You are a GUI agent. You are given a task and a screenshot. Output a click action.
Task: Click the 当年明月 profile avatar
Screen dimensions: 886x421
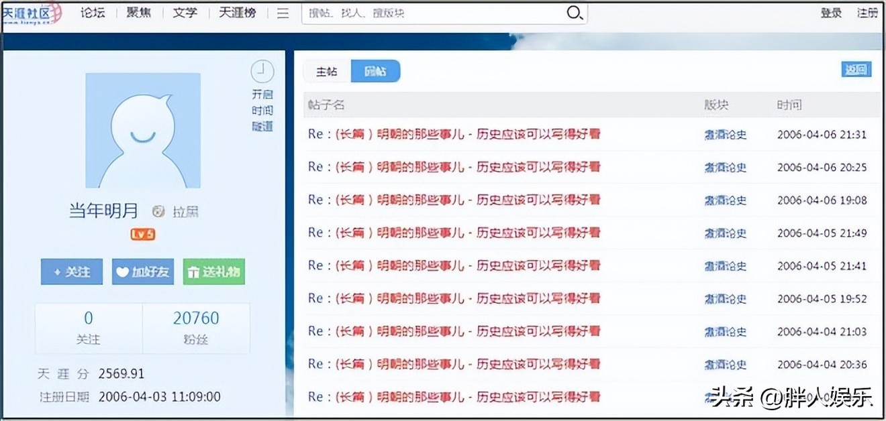tap(143, 130)
